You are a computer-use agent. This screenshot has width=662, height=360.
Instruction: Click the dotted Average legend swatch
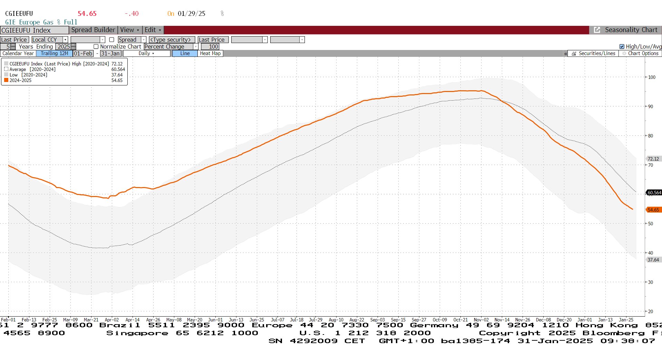[6, 69]
